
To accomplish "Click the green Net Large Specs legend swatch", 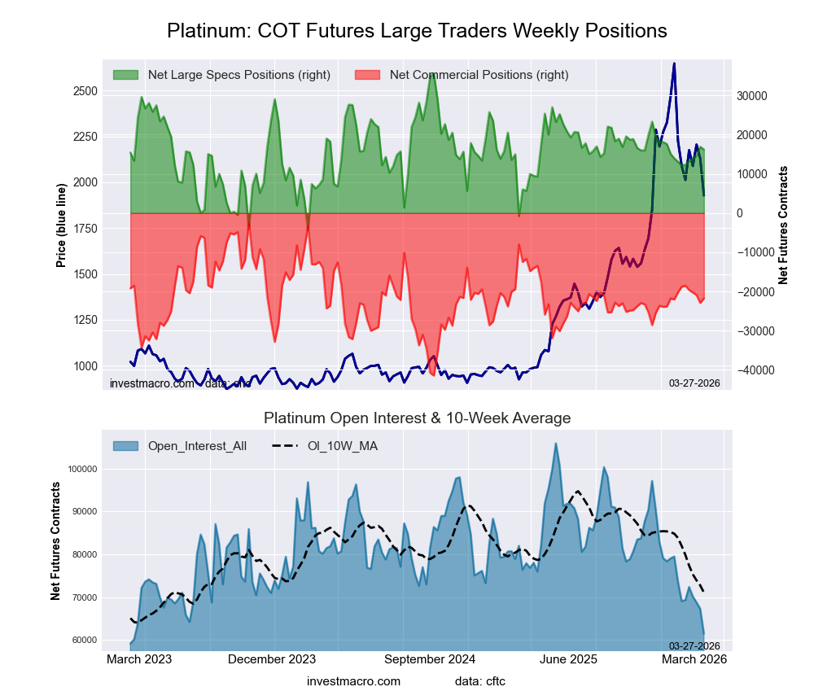I will [x=126, y=75].
